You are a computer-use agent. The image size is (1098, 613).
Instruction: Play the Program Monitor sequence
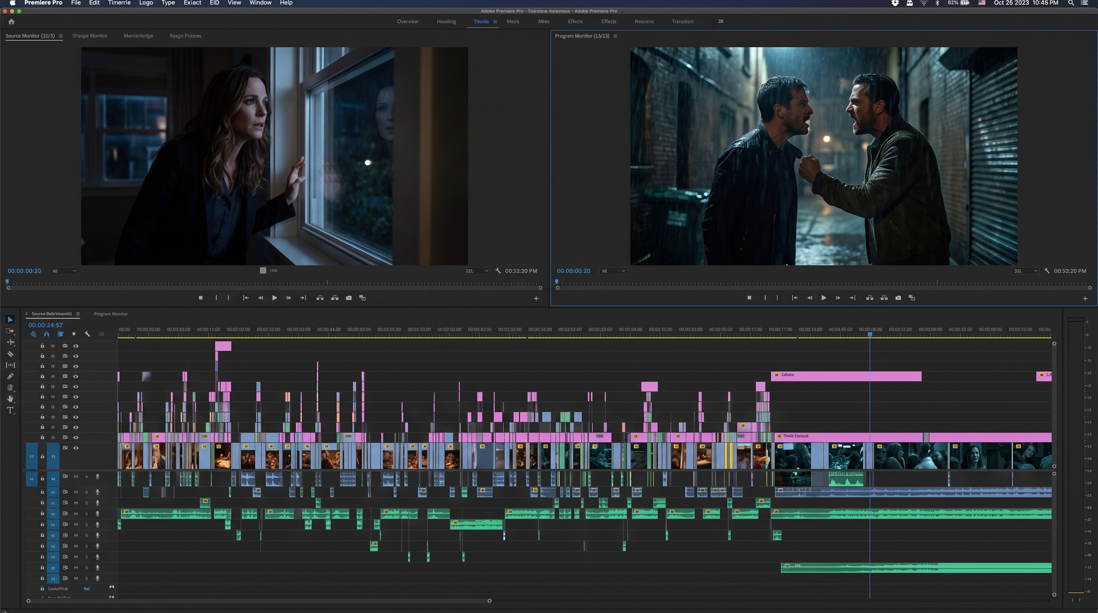(x=823, y=298)
